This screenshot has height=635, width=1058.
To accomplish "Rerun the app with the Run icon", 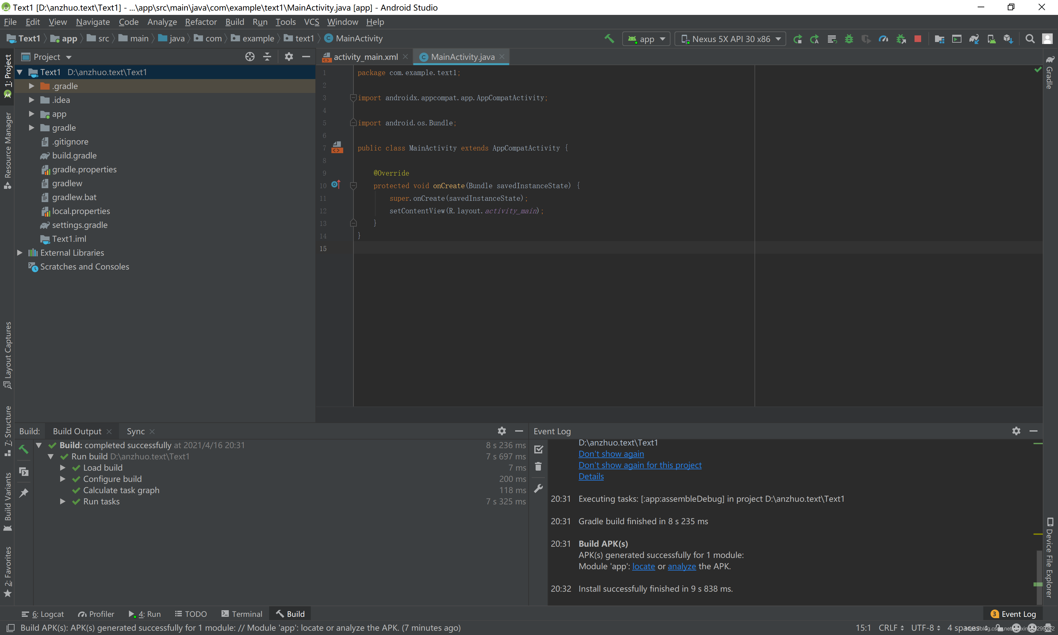I will [x=797, y=39].
